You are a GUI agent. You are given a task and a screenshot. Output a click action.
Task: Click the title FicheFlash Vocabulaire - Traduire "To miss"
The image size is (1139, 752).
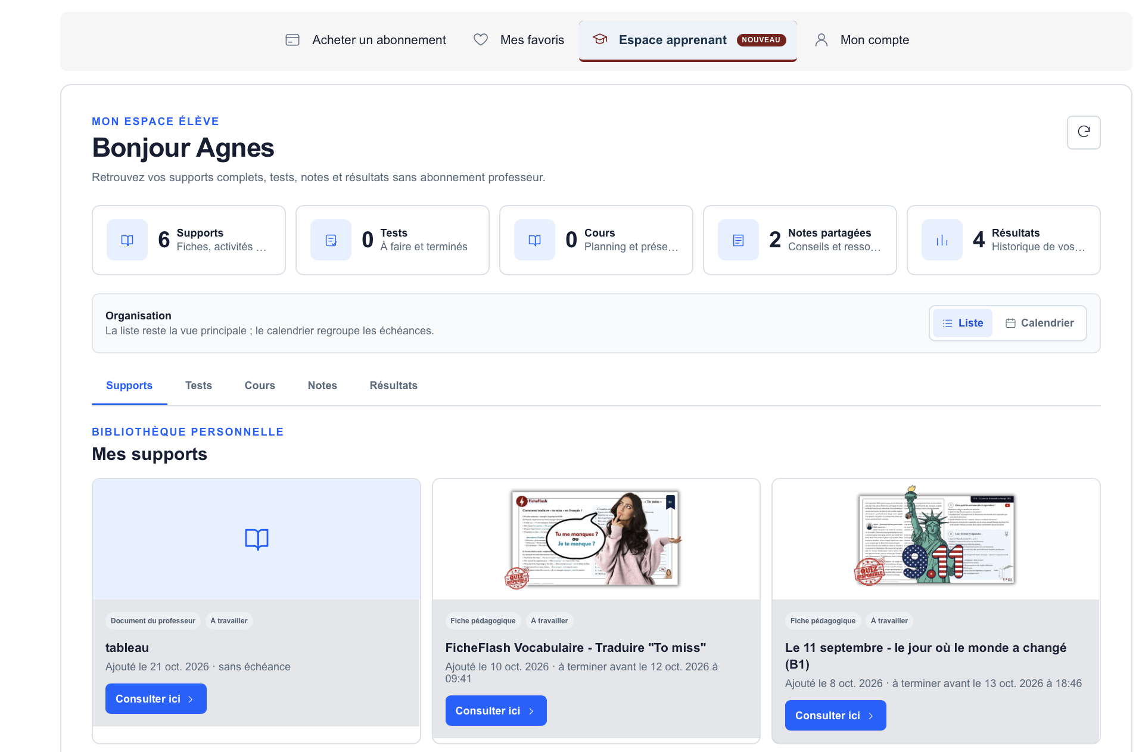pos(575,648)
